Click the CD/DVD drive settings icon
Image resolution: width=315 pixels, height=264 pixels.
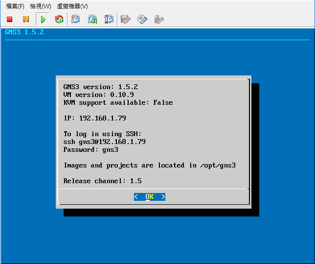point(142,19)
